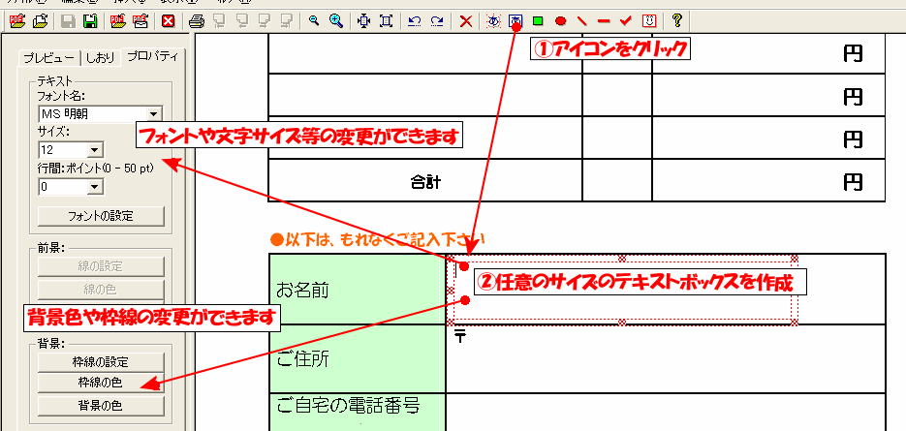Click the フォントの設定 button
906x431 pixels.
click(101, 216)
